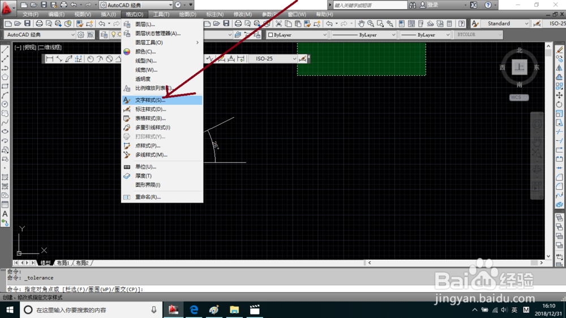Choose 颜色(C)... menu entry

162,51
